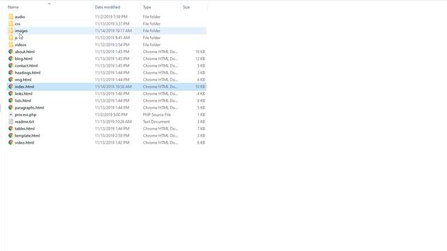Viewport: 447px width, 251px height.
Task: Sort files by the Name column header
Action: [13, 7]
